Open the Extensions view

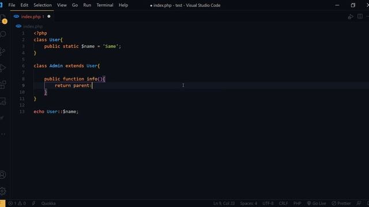(x=3, y=85)
